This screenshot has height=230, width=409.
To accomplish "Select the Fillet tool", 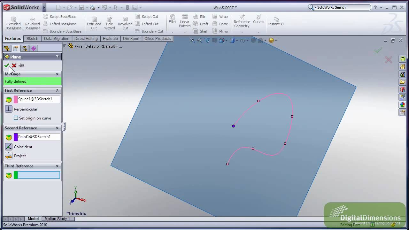I will pos(172,19).
